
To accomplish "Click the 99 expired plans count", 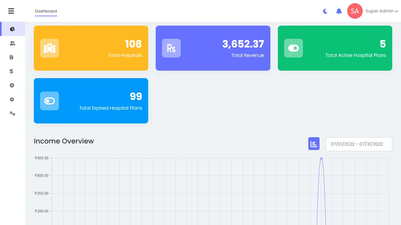I will pos(136,97).
